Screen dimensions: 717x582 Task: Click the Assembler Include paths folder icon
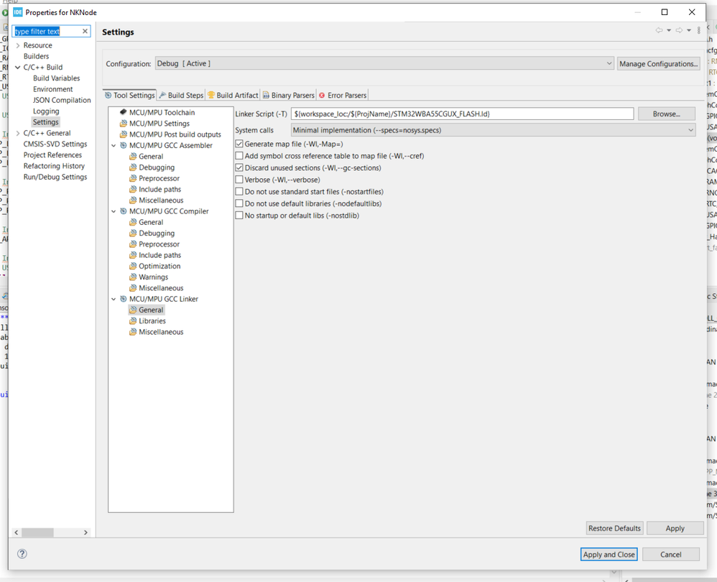click(x=133, y=189)
